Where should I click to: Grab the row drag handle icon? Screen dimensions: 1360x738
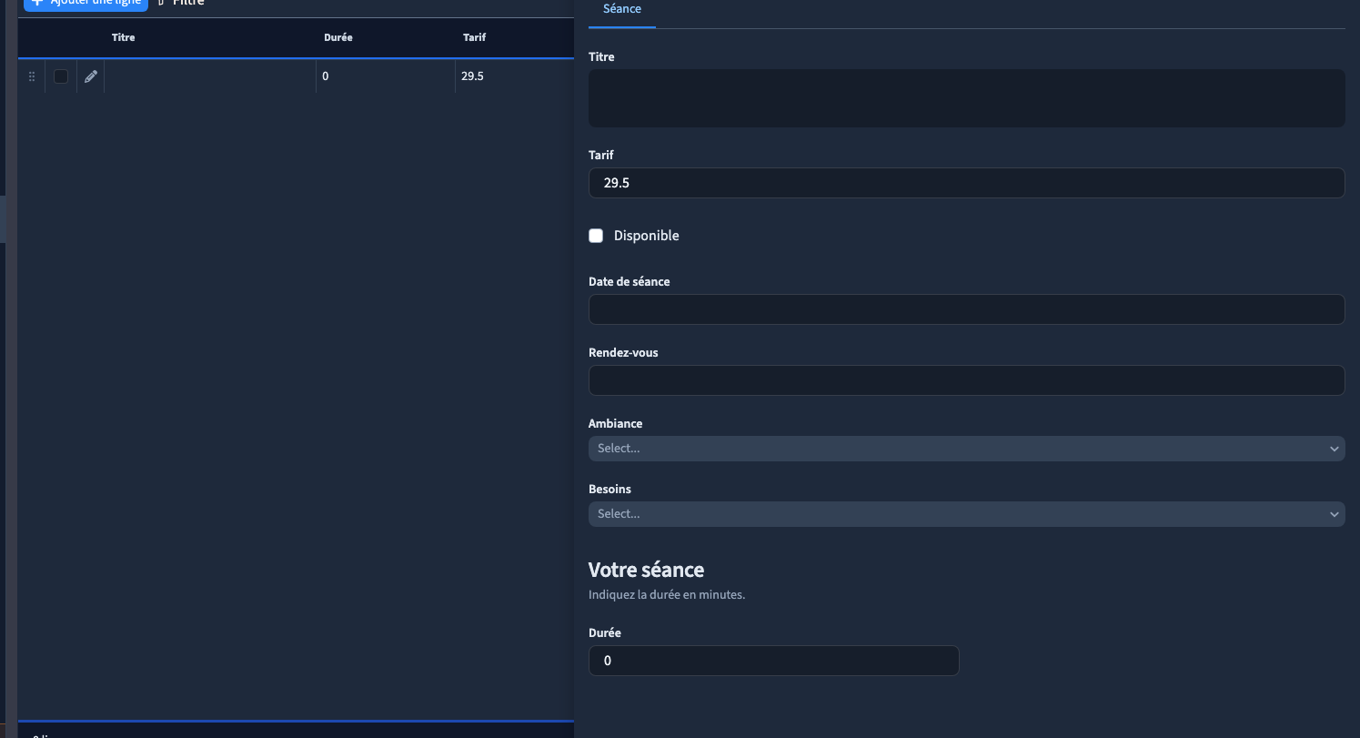tap(32, 76)
